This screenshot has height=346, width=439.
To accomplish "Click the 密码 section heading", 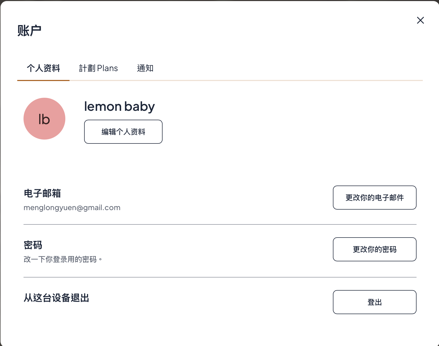I will coord(33,245).
